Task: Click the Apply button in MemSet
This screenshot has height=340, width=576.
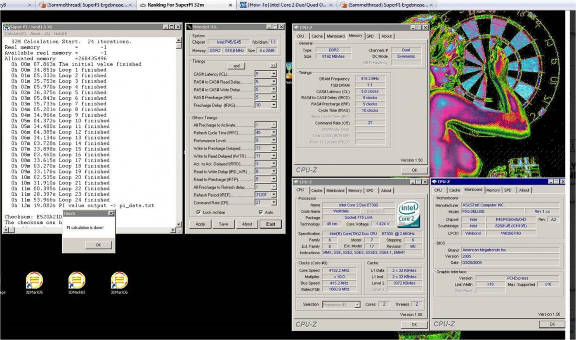Action: [200, 224]
